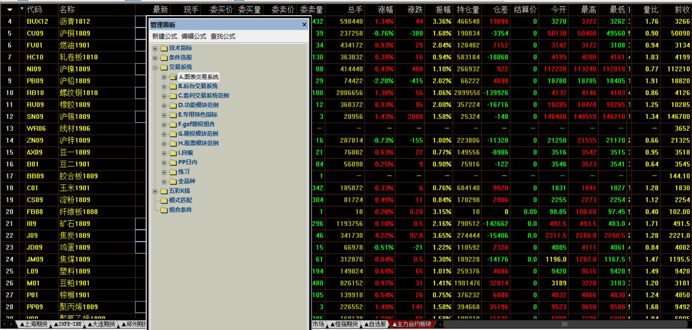Sort by the 总手 column header

pos(355,10)
